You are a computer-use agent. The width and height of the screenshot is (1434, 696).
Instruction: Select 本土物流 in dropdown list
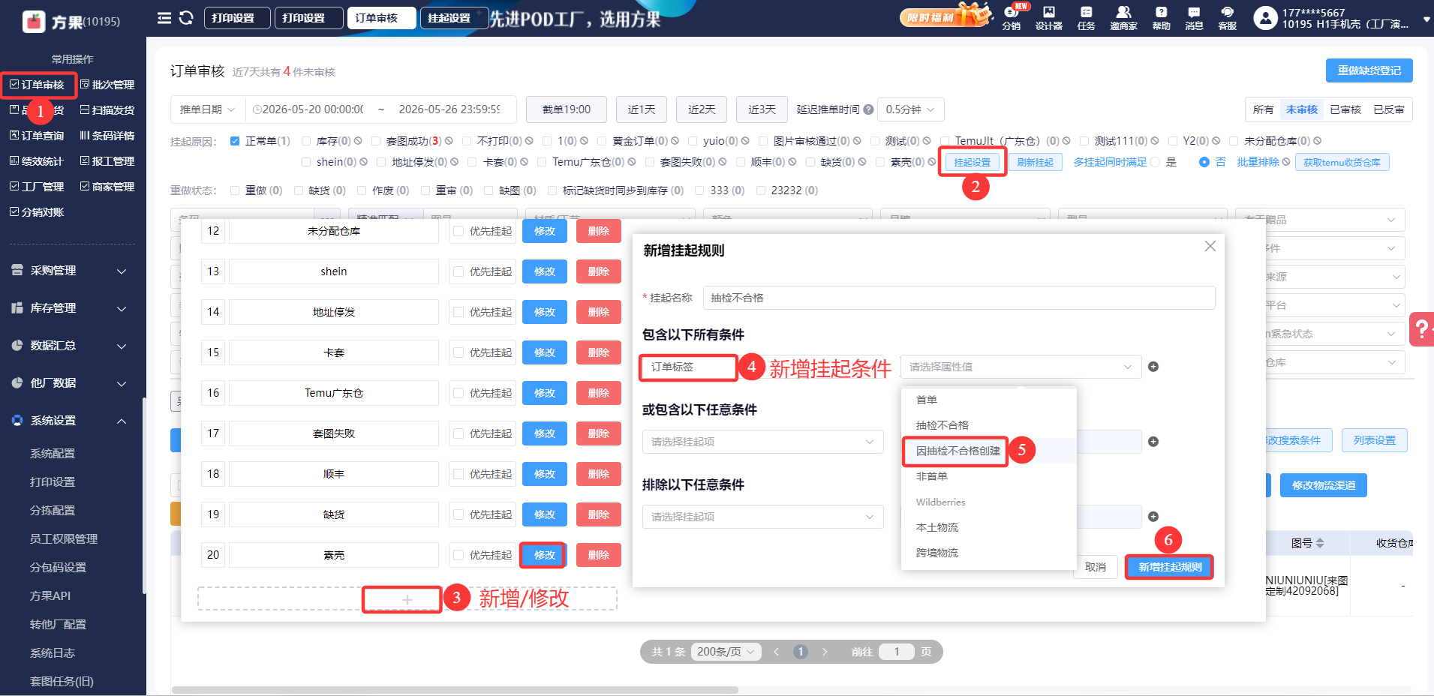[937, 527]
